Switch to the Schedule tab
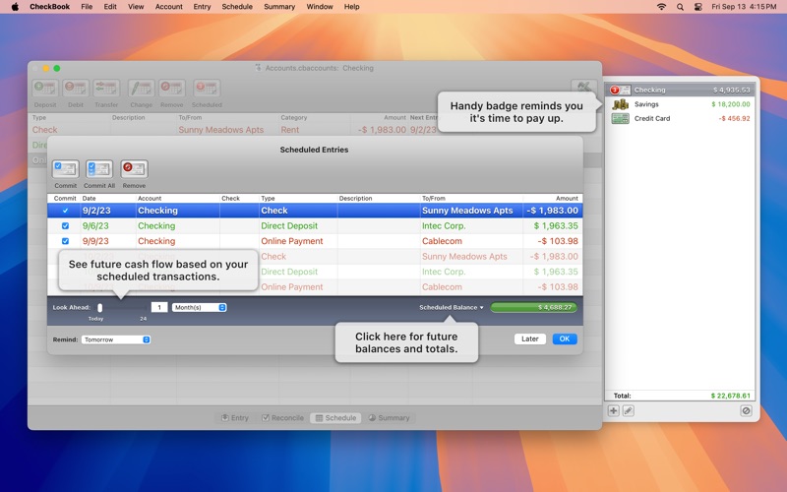The width and height of the screenshot is (787, 492). pos(335,417)
